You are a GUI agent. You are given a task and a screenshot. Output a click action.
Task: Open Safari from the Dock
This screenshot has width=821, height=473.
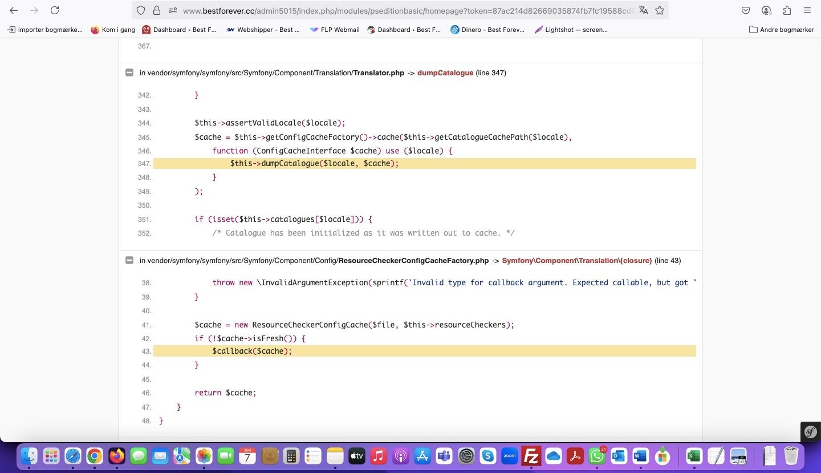[x=73, y=456]
